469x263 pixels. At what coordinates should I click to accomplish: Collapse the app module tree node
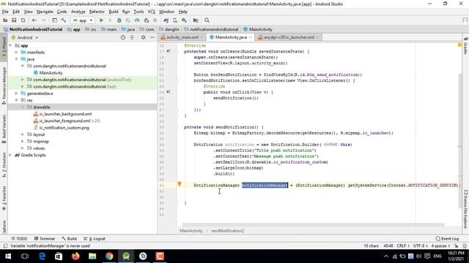point(10,45)
